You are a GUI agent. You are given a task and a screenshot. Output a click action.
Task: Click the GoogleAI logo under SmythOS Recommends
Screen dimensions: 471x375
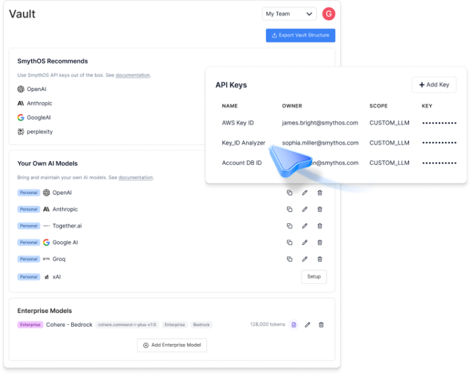(20, 118)
